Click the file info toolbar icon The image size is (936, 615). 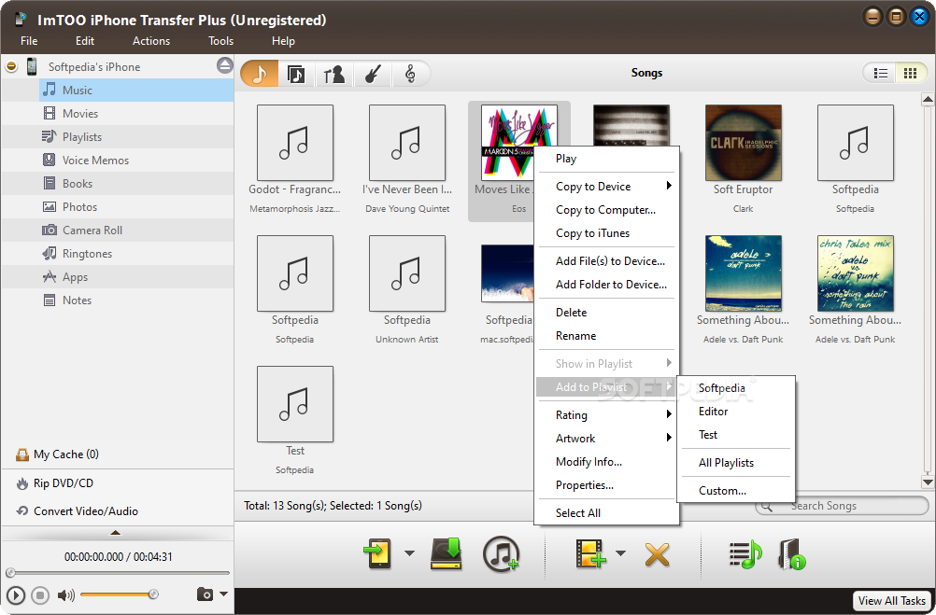(791, 553)
